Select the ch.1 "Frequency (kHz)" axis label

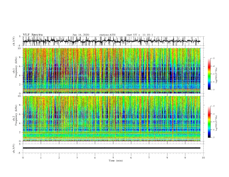click(x=16, y=67)
